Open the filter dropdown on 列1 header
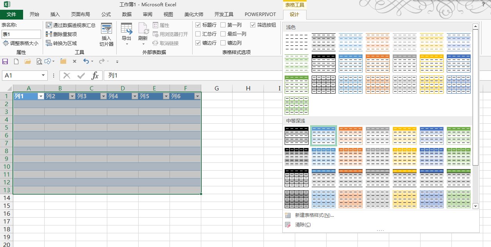The image size is (491, 247). [41, 96]
